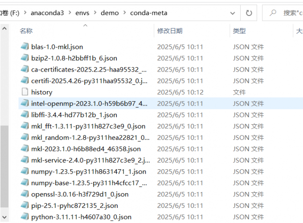Select file name bzip2-1.0.8-h2bbff1b_6.json
303x223 pixels.
pyautogui.click(x=74, y=58)
